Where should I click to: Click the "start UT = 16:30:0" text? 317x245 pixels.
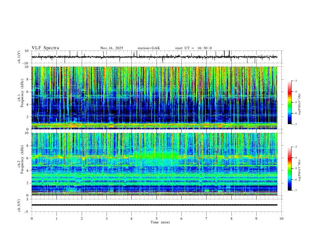193,48
